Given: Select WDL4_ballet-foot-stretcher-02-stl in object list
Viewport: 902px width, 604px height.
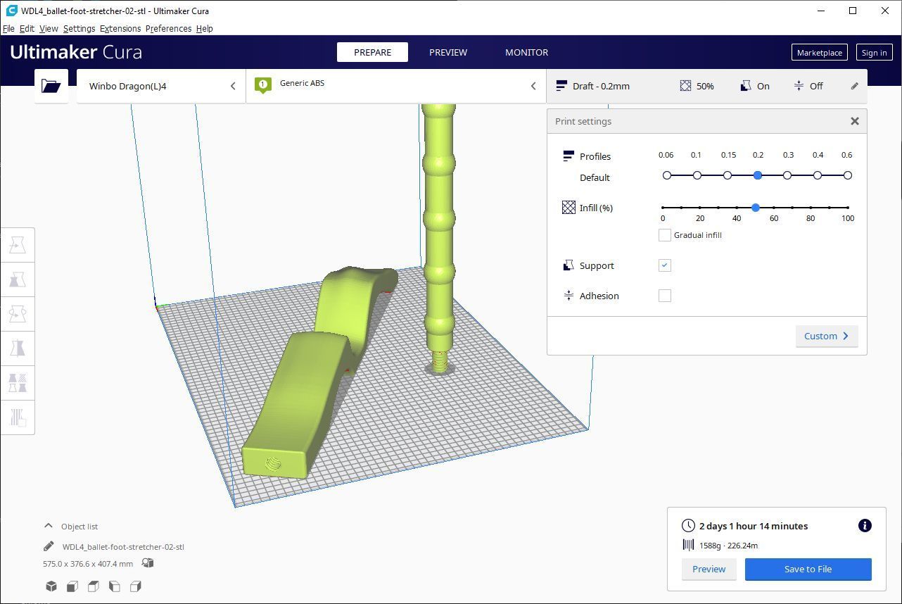Looking at the screenshot, I should click(x=123, y=546).
